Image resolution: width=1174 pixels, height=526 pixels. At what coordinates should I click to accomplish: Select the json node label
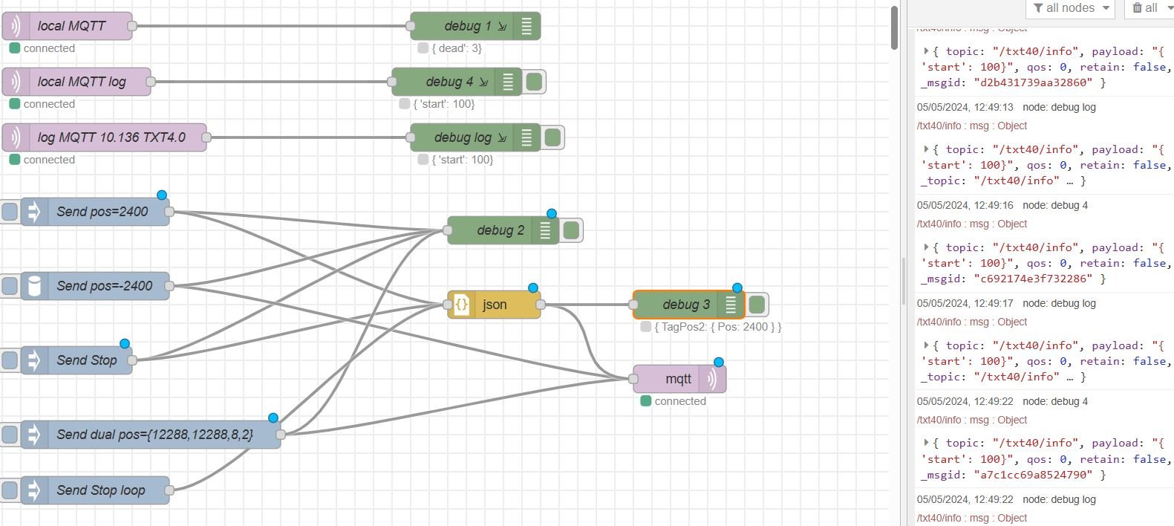click(495, 305)
